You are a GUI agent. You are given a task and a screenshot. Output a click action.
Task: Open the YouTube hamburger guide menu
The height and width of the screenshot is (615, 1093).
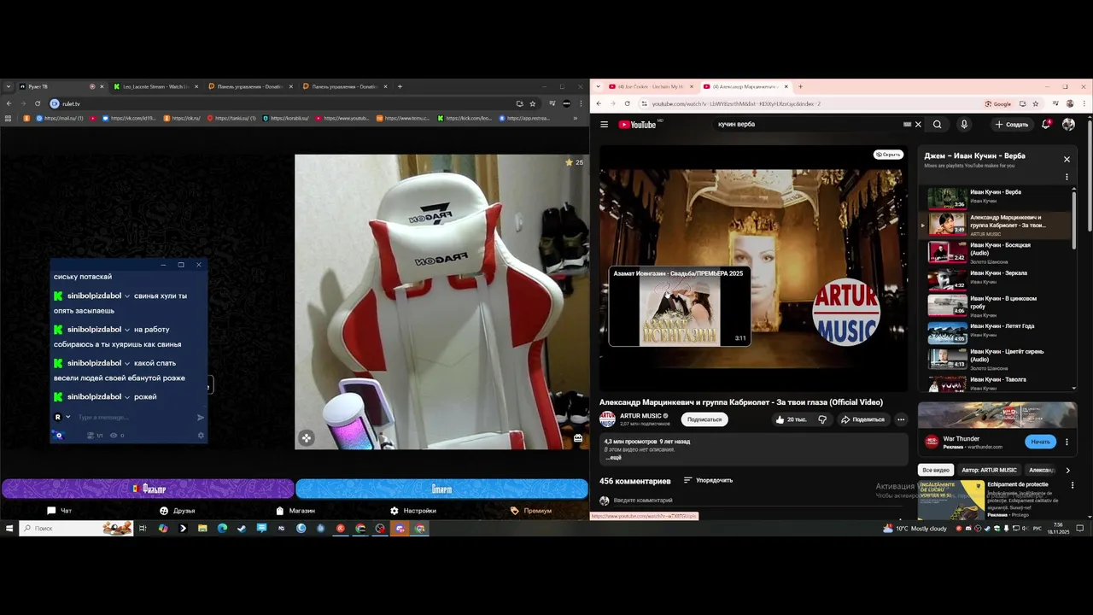click(x=604, y=125)
